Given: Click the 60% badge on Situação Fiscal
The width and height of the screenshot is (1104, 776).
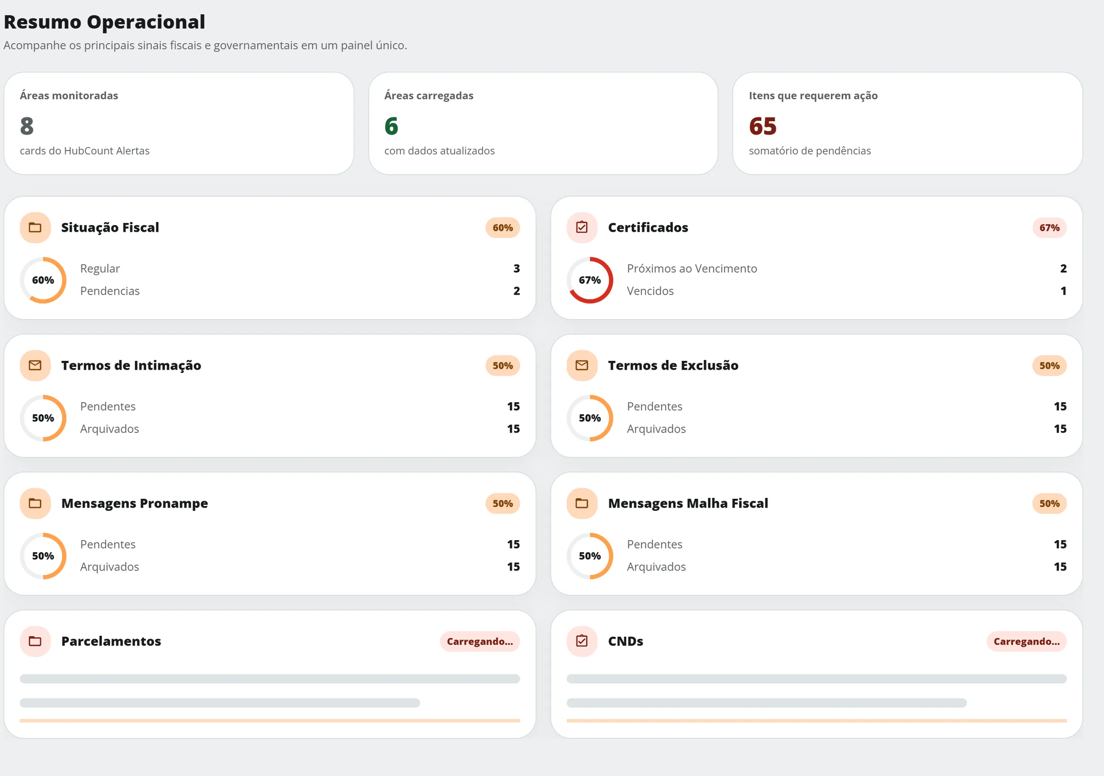Looking at the screenshot, I should 502,228.
